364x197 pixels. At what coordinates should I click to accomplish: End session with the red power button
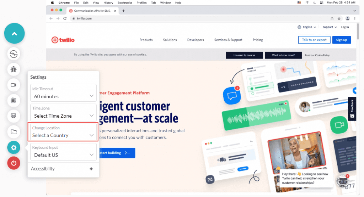[14, 163]
